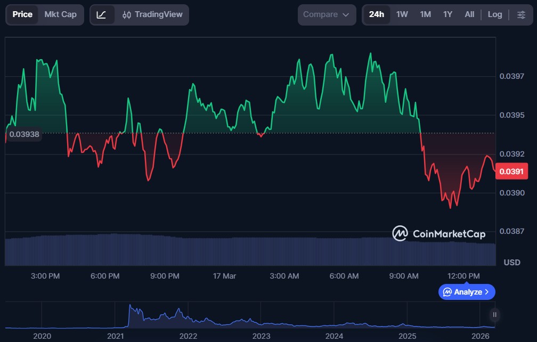Switch chart to Mkt Cap view

pyautogui.click(x=60, y=14)
